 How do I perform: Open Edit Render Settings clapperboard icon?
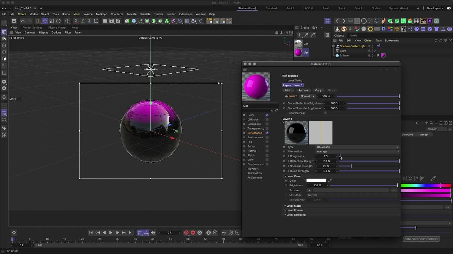118,21
